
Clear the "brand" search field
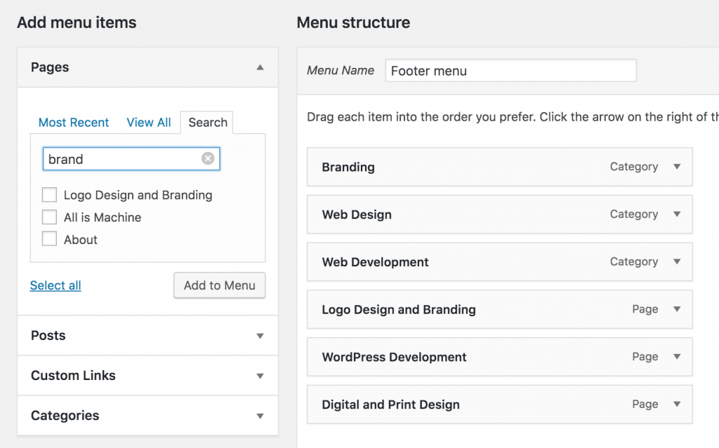click(208, 158)
